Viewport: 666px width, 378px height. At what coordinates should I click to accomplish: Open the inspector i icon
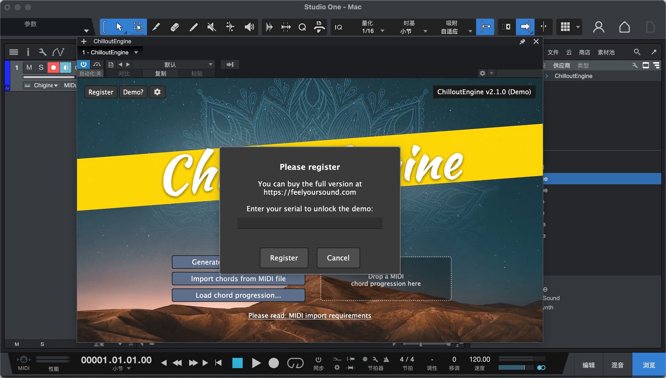click(x=28, y=52)
